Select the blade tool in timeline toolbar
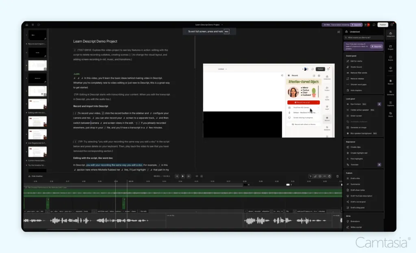This screenshot has width=416, height=253. pos(315,176)
